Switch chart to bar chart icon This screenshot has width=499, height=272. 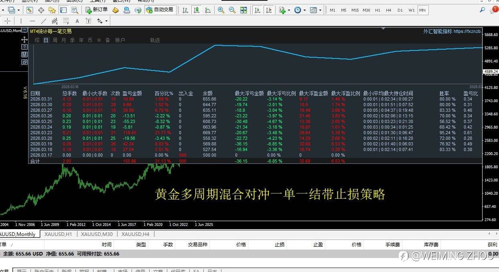coord(185,10)
